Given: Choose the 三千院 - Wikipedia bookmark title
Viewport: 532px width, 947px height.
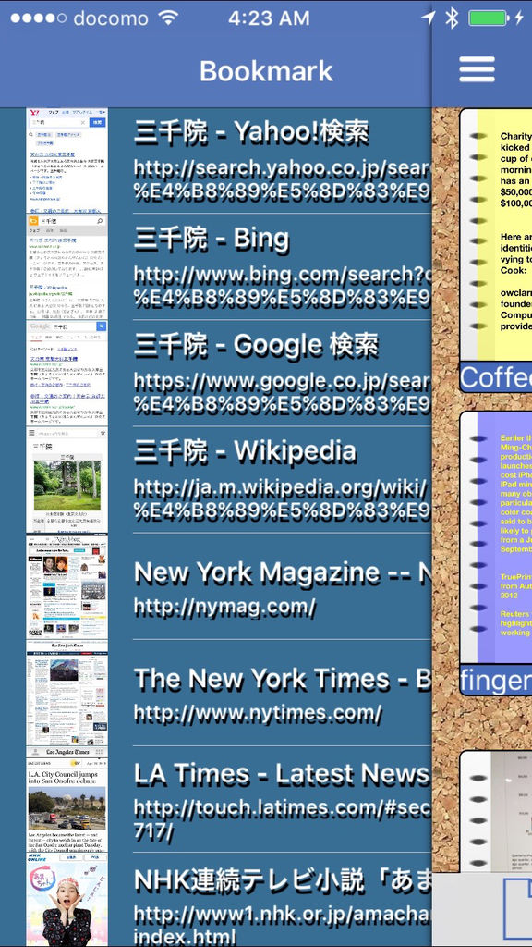Looking at the screenshot, I should point(245,451).
